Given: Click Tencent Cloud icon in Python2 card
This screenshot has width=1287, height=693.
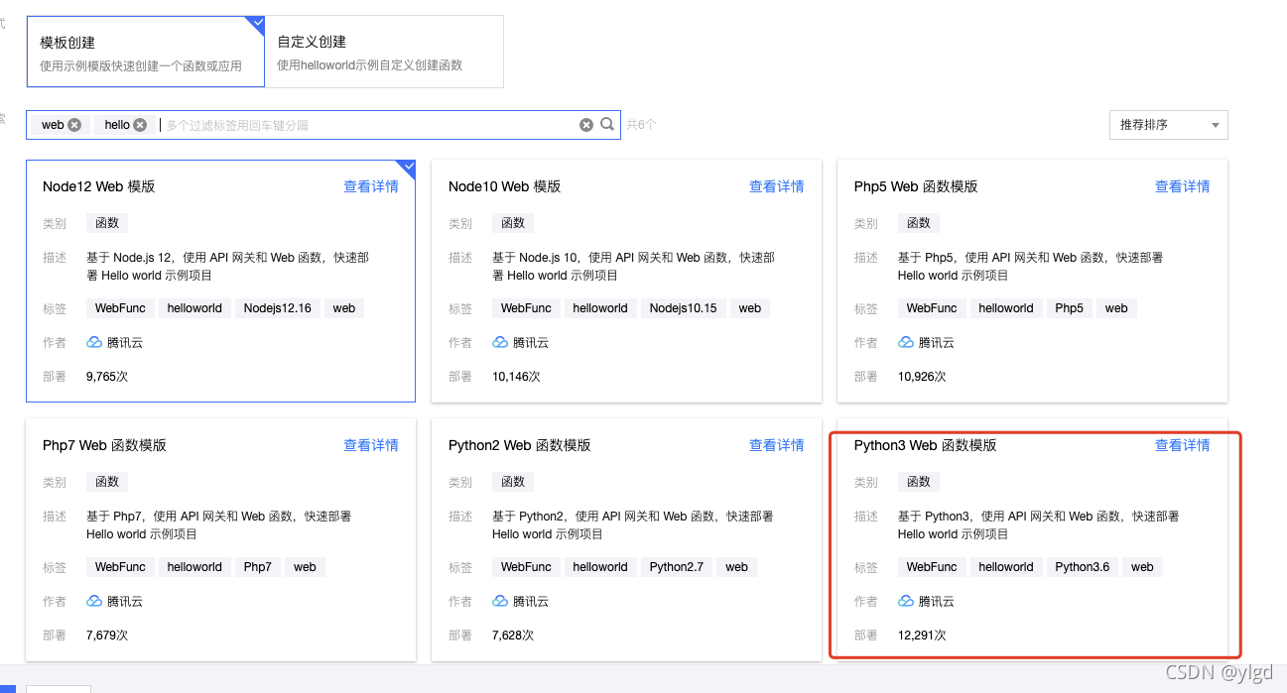Looking at the screenshot, I should [500, 601].
